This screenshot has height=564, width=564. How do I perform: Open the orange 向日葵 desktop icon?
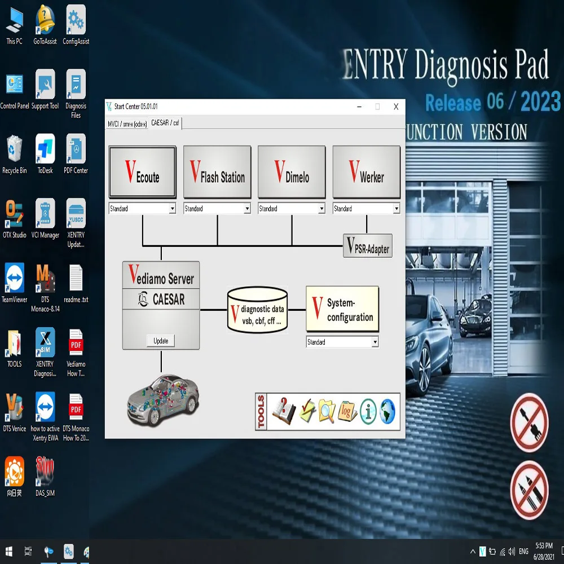point(15,477)
